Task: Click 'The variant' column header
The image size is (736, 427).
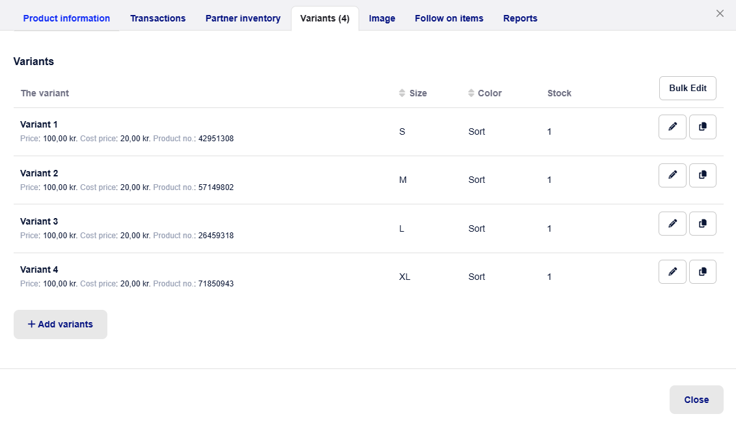Action: pyautogui.click(x=45, y=93)
